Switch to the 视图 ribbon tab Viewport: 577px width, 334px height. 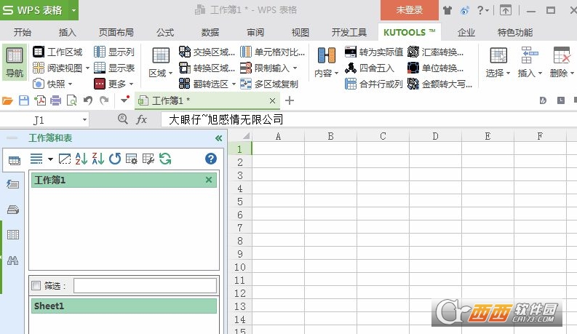click(301, 32)
